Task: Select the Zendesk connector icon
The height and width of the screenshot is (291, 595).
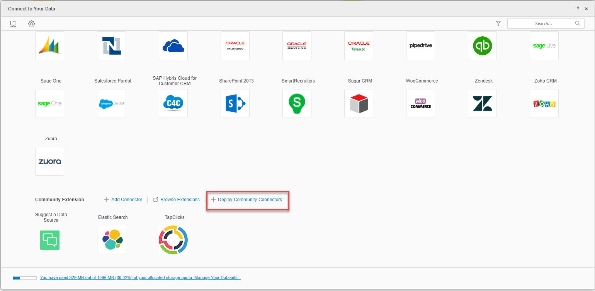Action: pyautogui.click(x=482, y=103)
